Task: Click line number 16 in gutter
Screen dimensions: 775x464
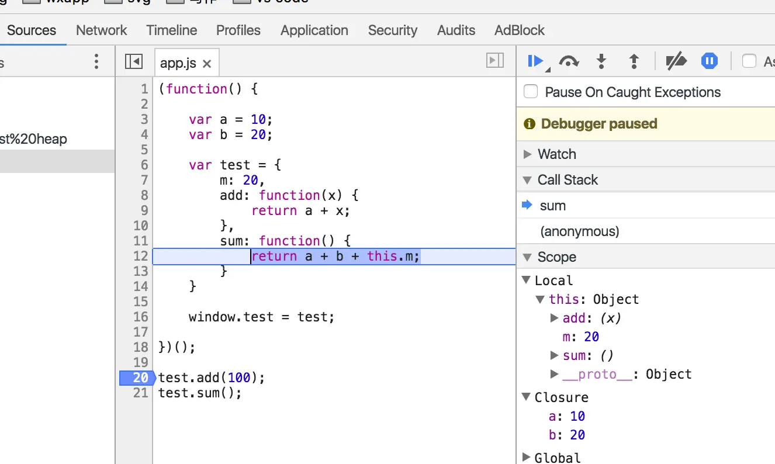Action: point(141,317)
